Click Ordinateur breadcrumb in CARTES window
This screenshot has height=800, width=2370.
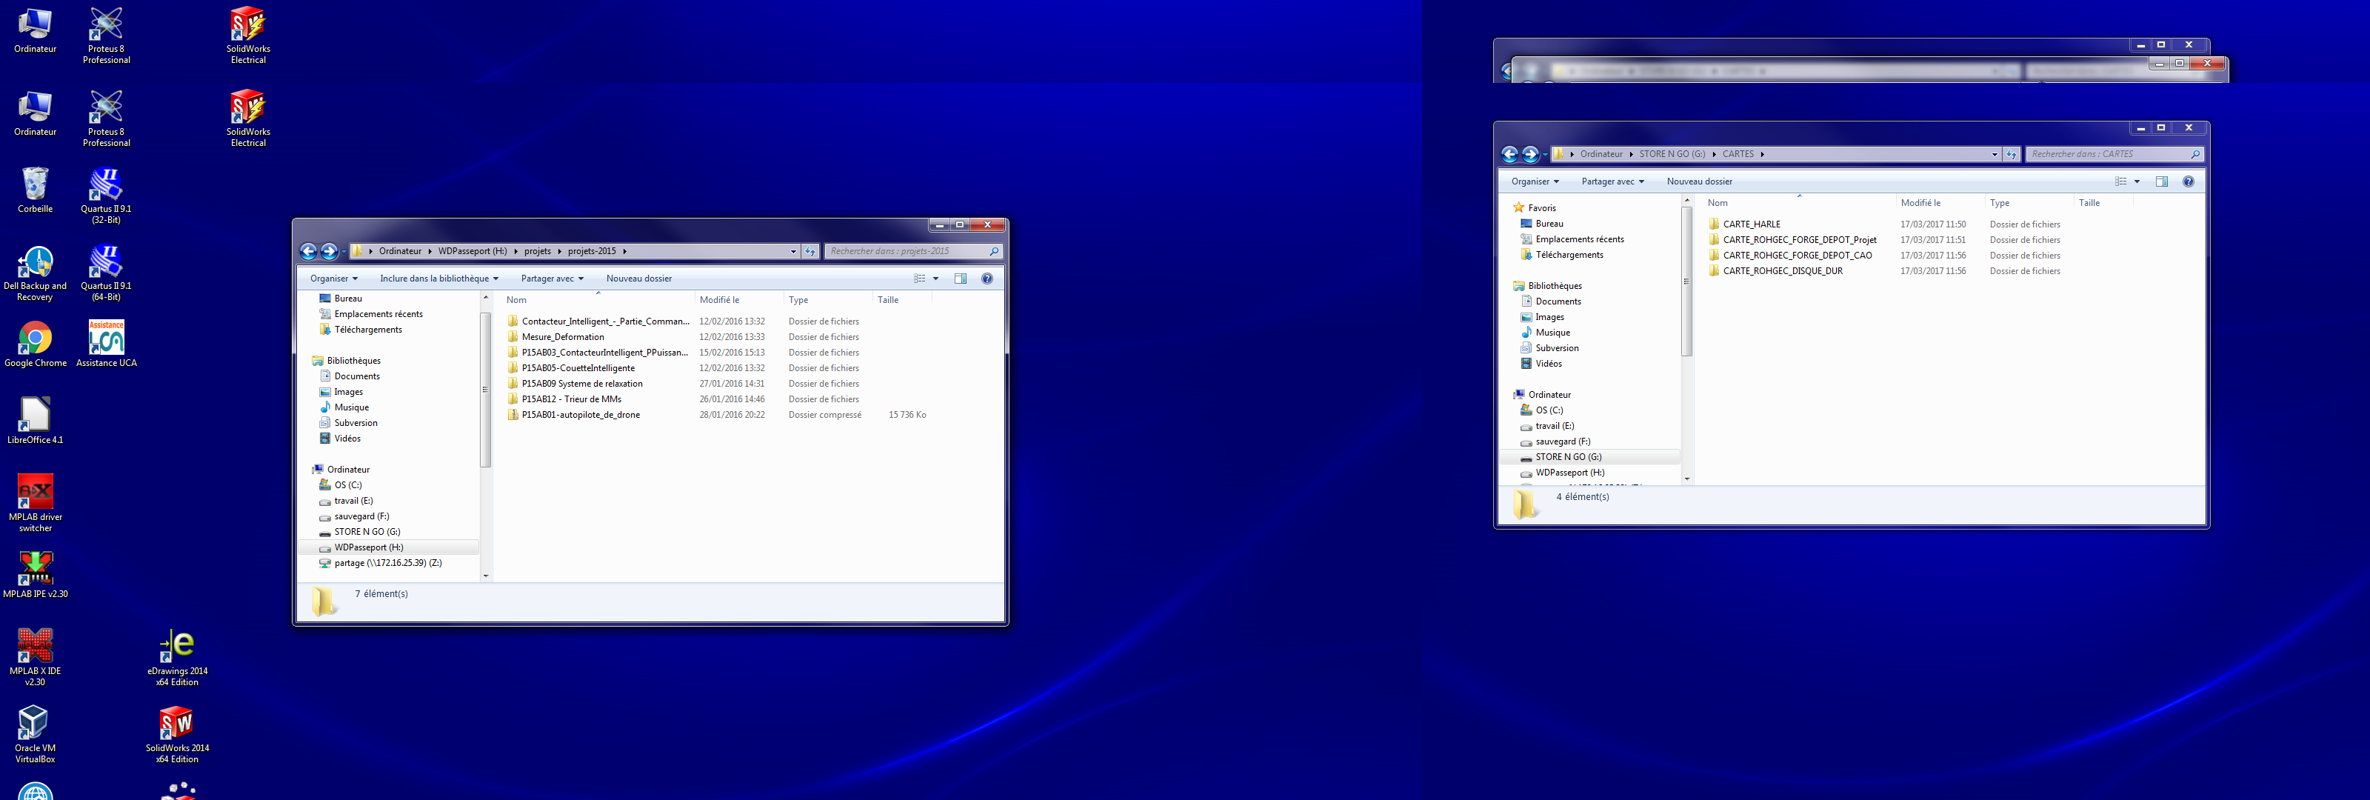[x=1600, y=155]
